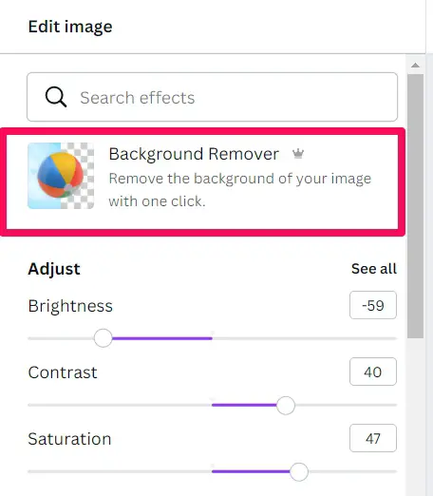This screenshot has width=433, height=496.
Task: Focus the Search effects field
Action: tap(212, 97)
